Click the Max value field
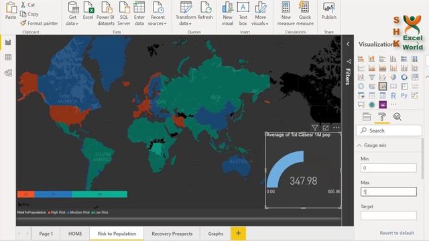429x241 pixels. click(389, 192)
